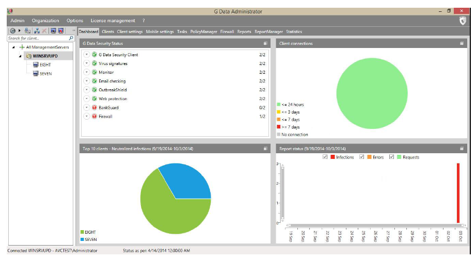Select the EIGHT client in the tree
The width and height of the screenshot is (476, 259).
pyautogui.click(x=45, y=65)
